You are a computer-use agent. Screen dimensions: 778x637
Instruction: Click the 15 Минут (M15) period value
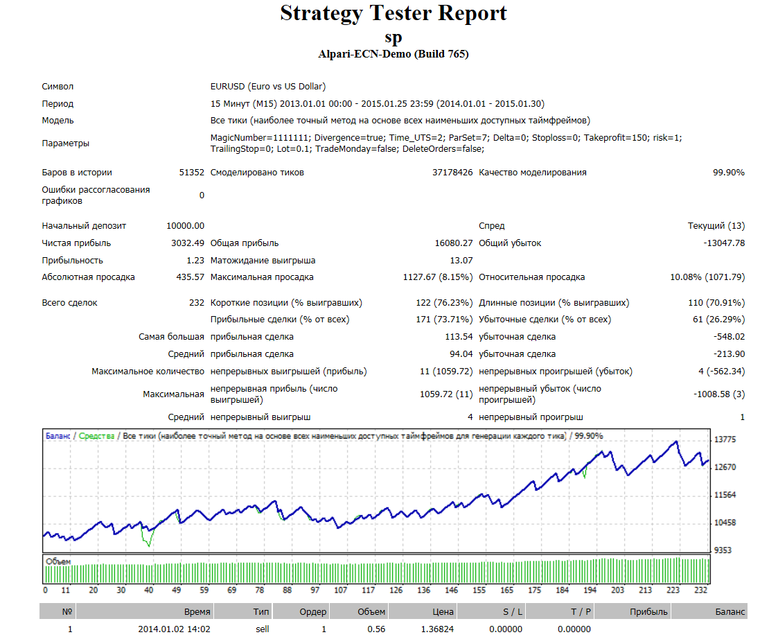click(377, 104)
